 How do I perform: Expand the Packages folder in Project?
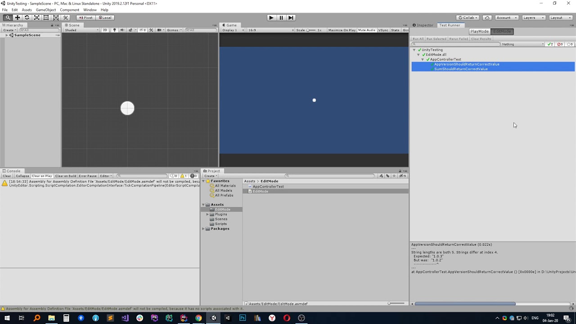203,229
